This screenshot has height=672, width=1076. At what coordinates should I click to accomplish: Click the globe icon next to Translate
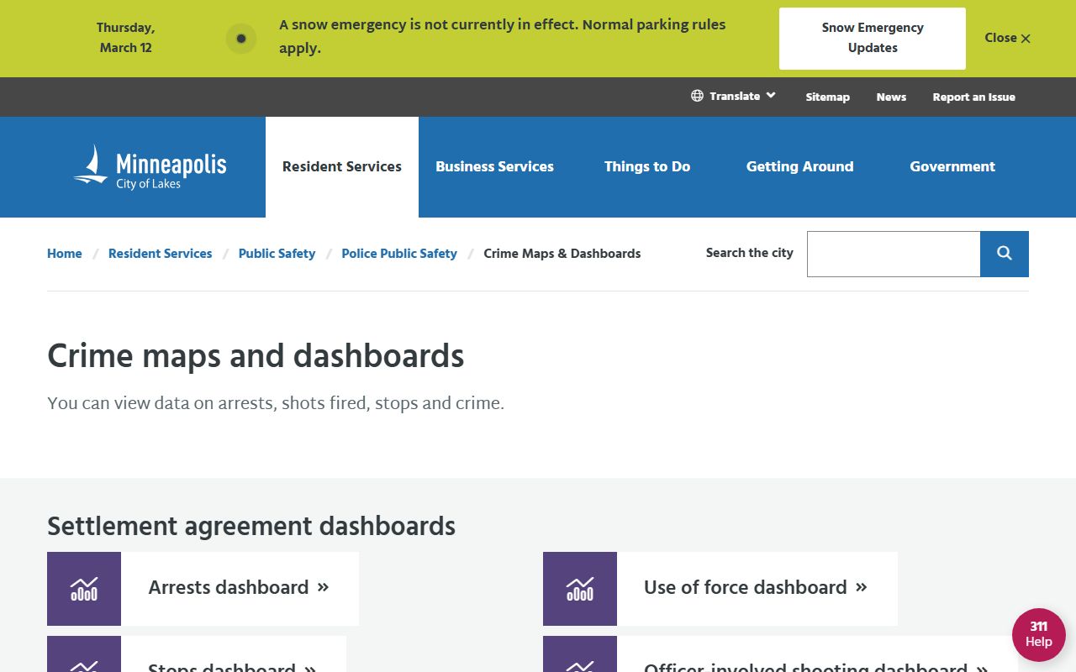[697, 96]
